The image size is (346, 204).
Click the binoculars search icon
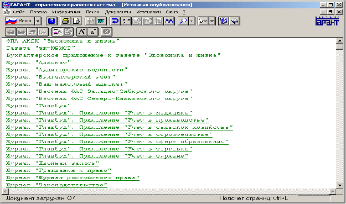[x=169, y=21]
